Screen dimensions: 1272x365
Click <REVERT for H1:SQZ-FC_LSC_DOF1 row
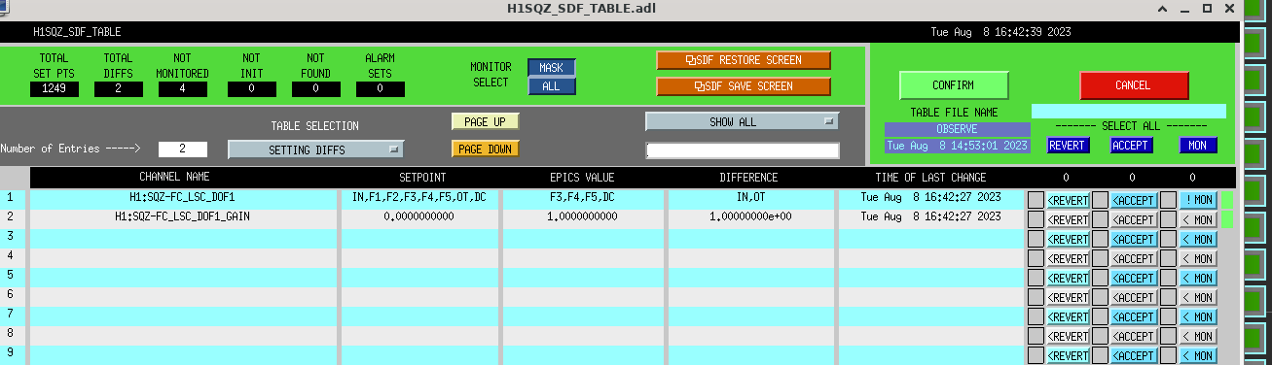pos(1068,199)
